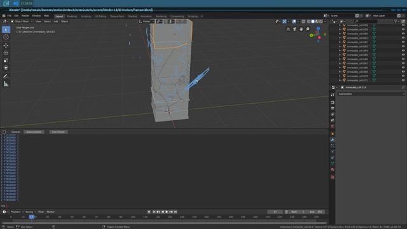This screenshot has height=229, width=407.
Task: Jump to the timeline end frame
Action: pyautogui.click(x=176, y=212)
